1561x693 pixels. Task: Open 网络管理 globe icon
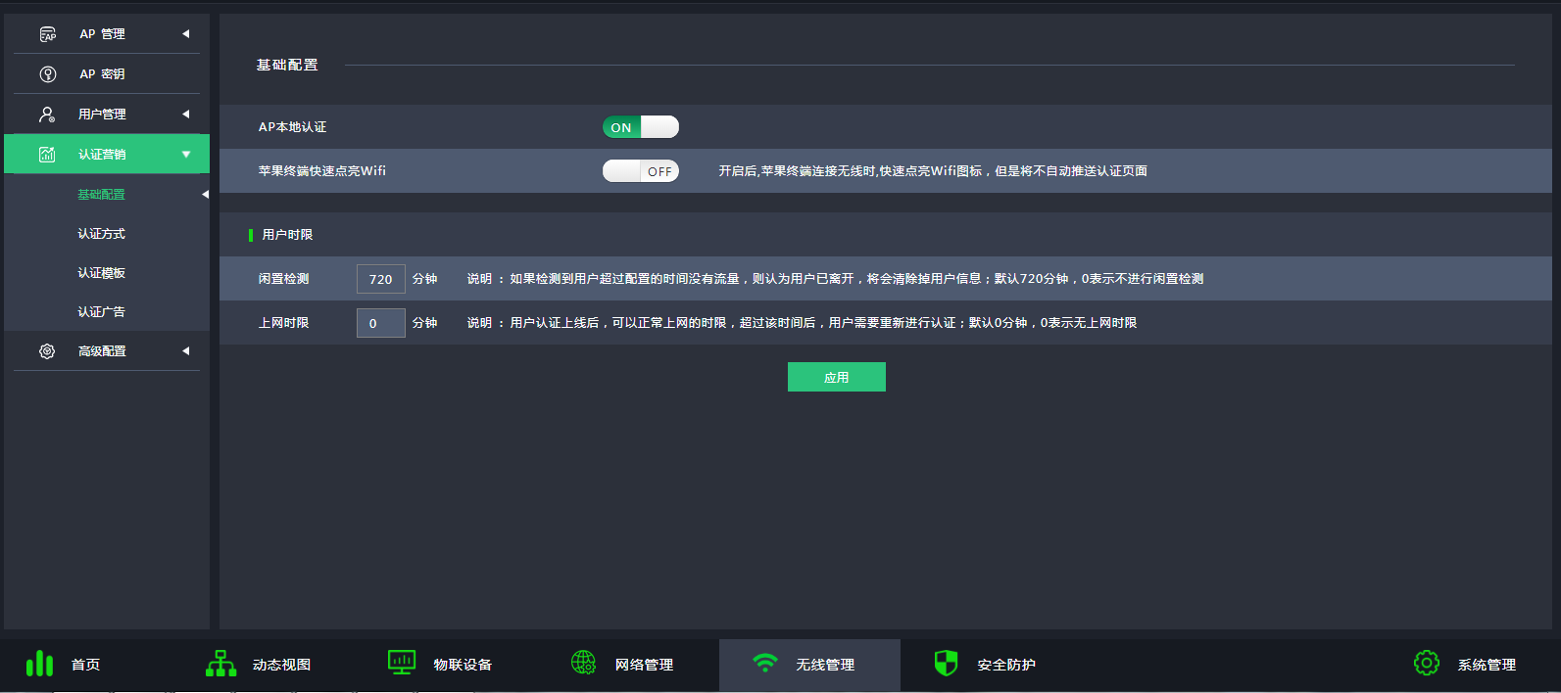click(583, 663)
